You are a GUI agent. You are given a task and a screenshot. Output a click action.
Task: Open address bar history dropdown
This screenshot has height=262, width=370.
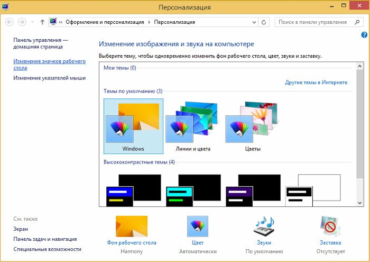[254, 22]
